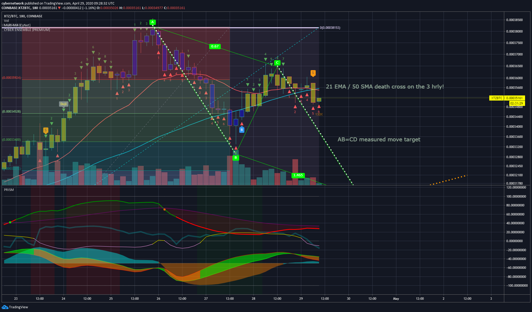Click the green 1.465 ratio label
The width and height of the screenshot is (532, 312).
[298, 175]
